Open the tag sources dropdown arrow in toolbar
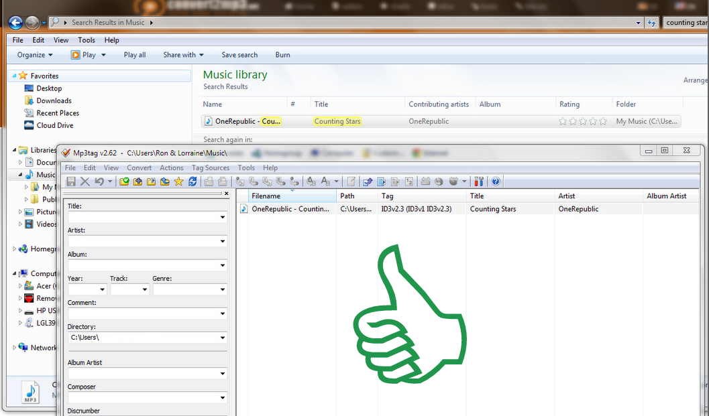The image size is (709, 416). [x=464, y=182]
